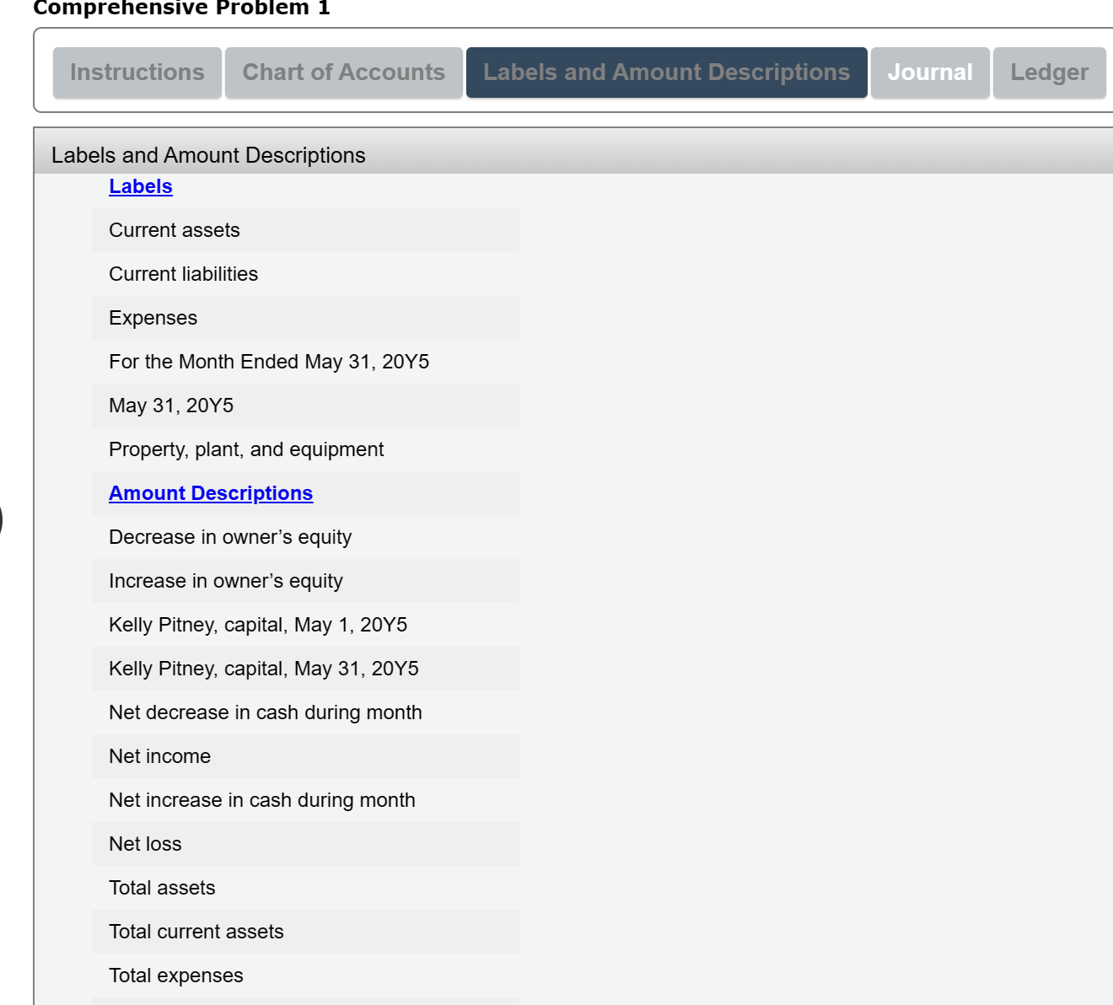Click the Labels hyperlink

[x=140, y=186]
